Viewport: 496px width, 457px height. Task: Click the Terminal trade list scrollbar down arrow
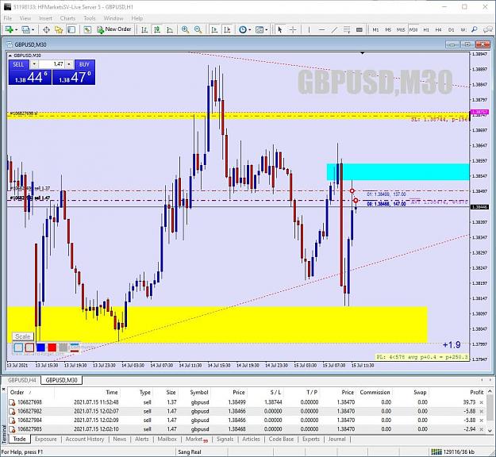[490, 430]
